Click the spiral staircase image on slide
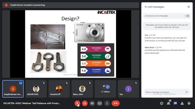 (x=48, y=37)
